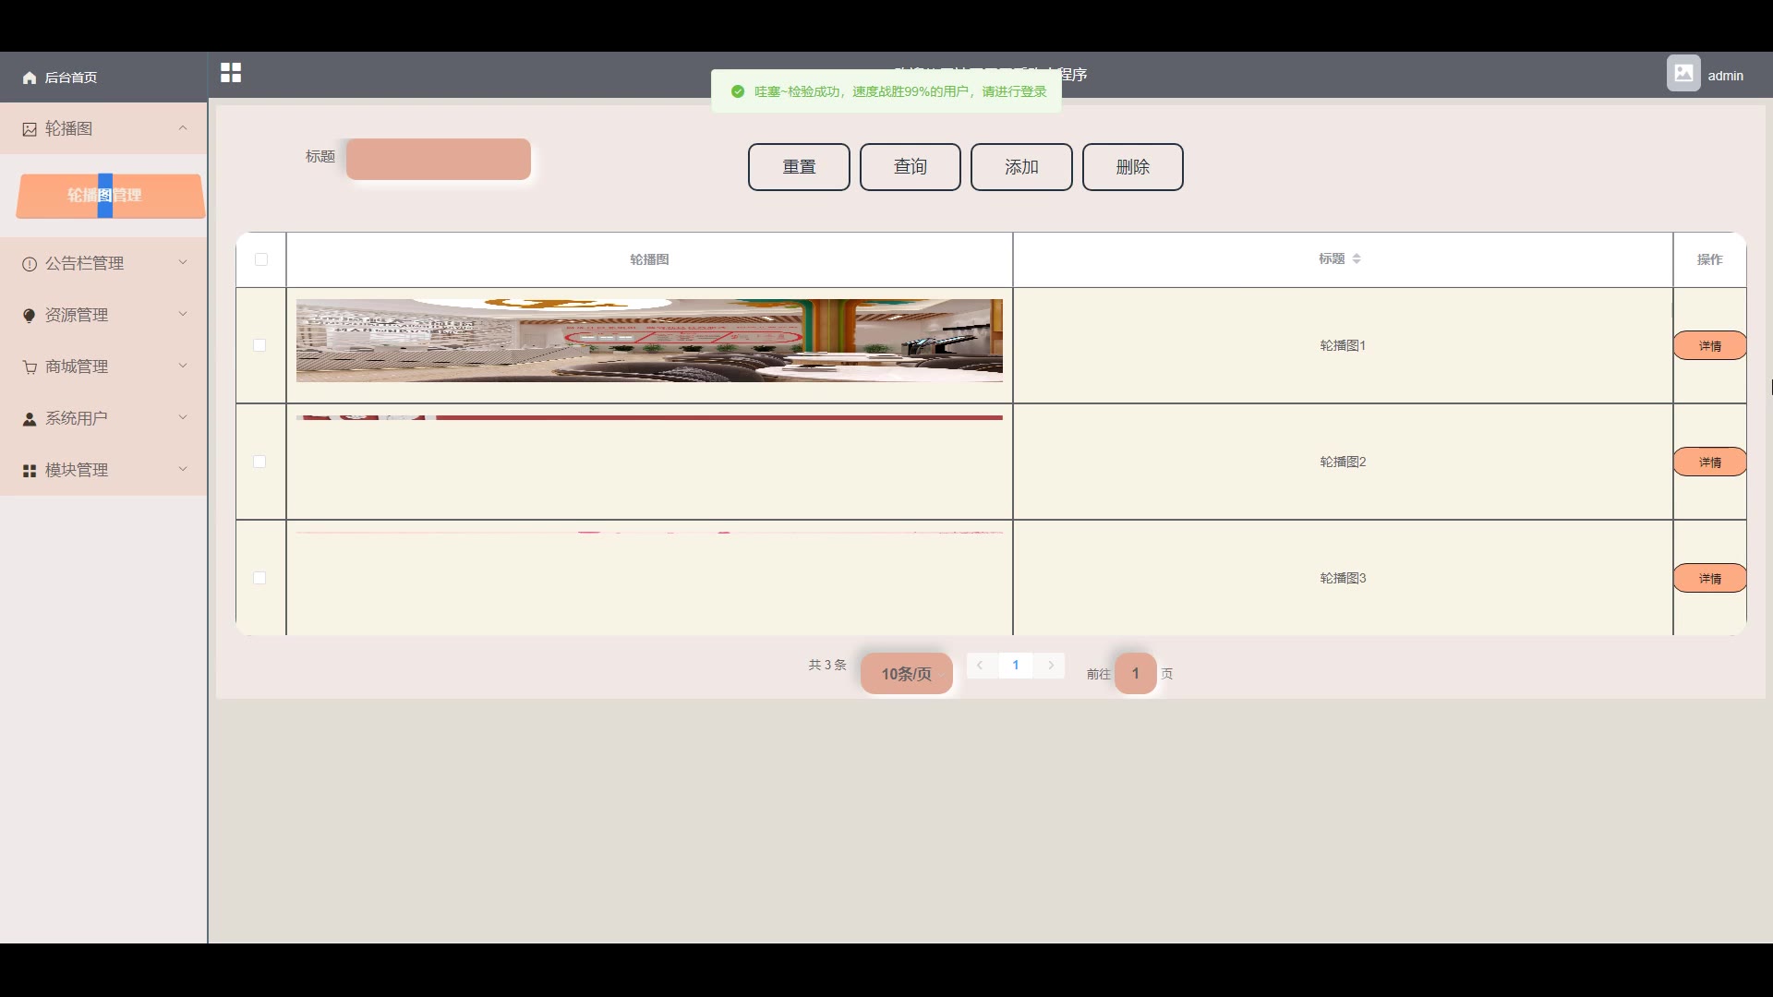Click the 轮播图 picture icon in sidebar
Screen dimensions: 1773x997
click(30, 129)
